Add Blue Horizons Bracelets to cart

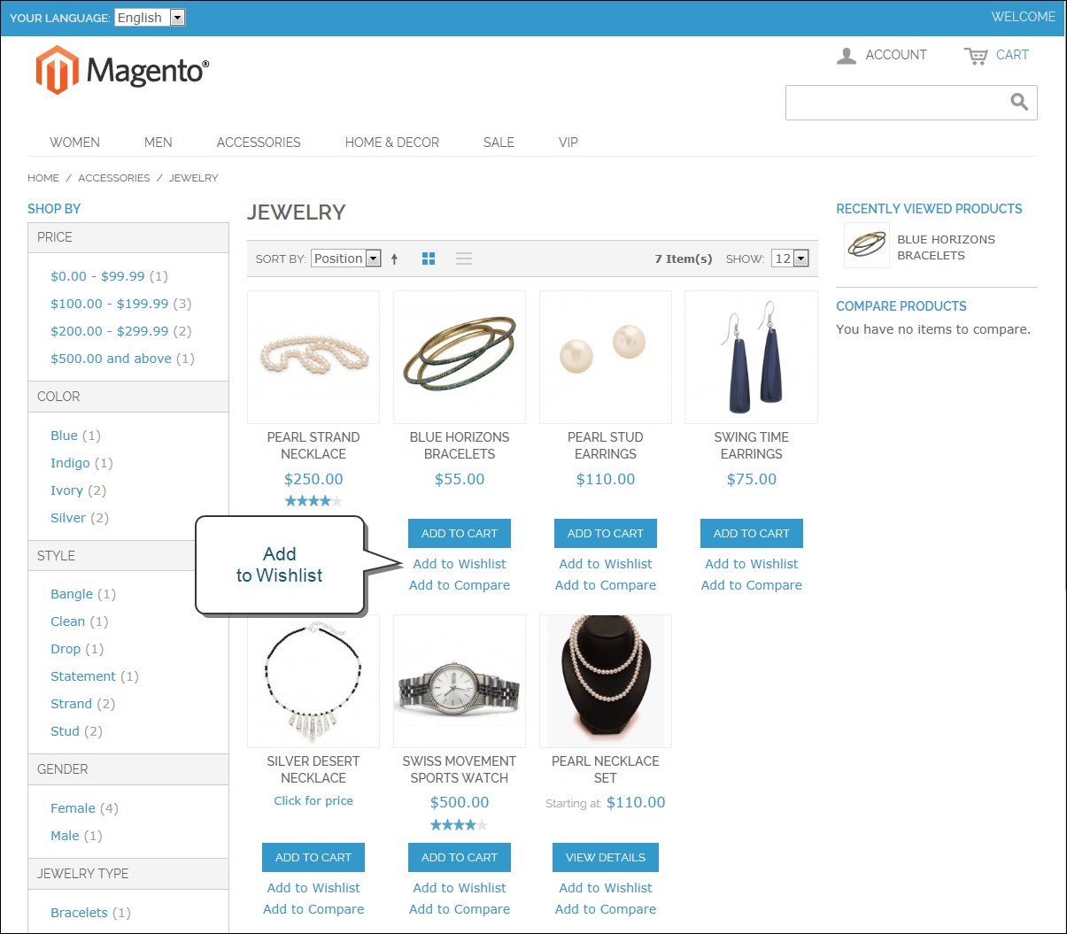(x=460, y=533)
